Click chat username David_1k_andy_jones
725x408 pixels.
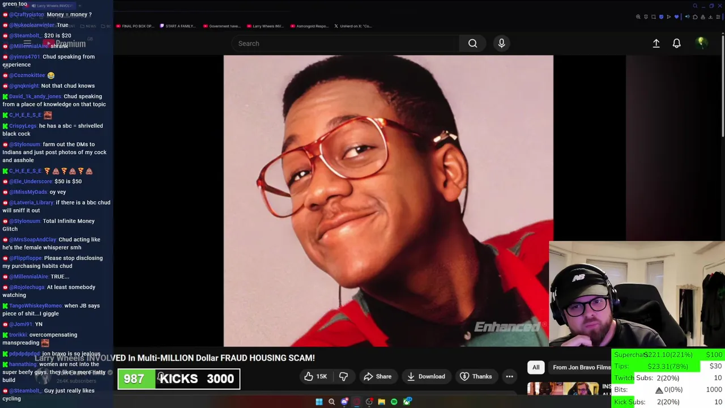[35, 96]
